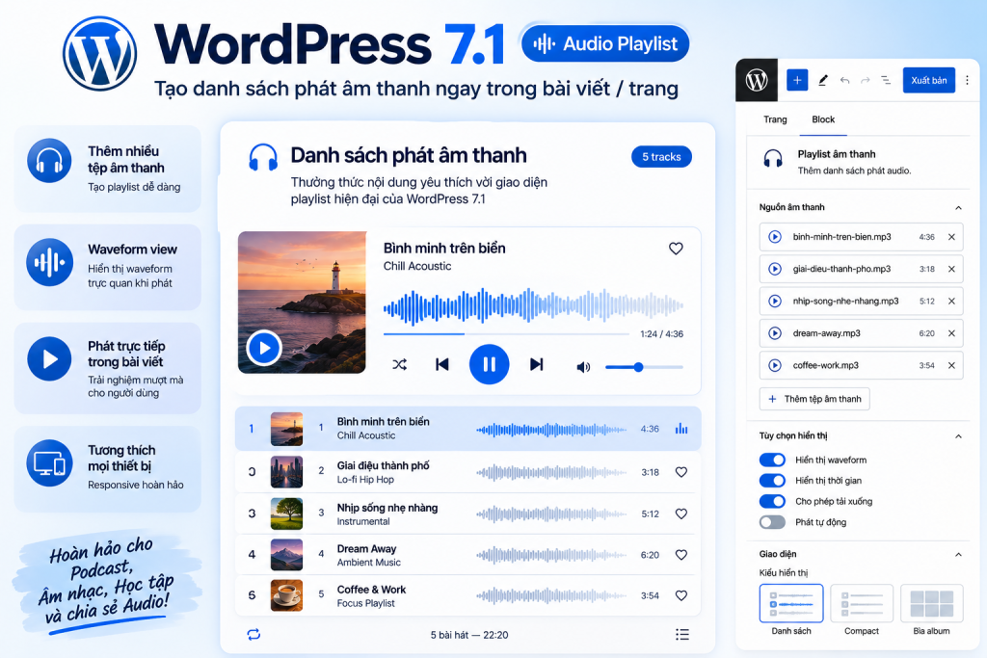Select Bìa album display layout
Image resolution: width=987 pixels, height=658 pixels.
932,604
